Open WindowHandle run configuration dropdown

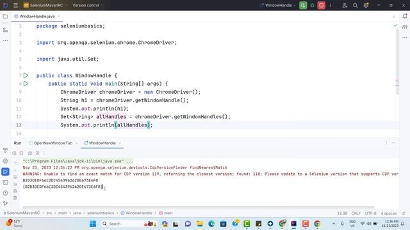278,5
